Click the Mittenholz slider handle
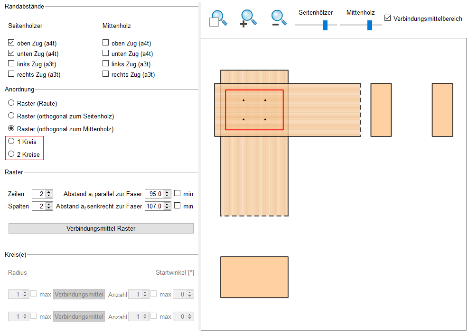The width and height of the screenshot is (468, 333). pos(369,25)
